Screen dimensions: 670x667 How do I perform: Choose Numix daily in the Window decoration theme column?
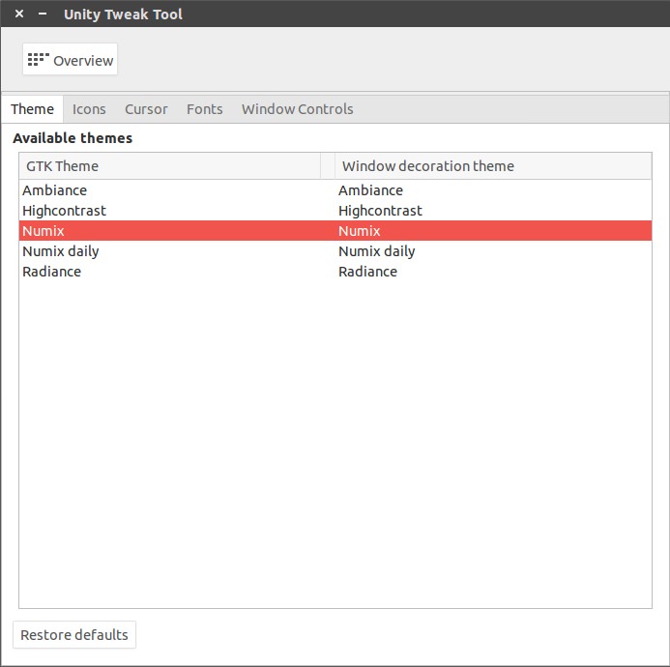click(376, 251)
